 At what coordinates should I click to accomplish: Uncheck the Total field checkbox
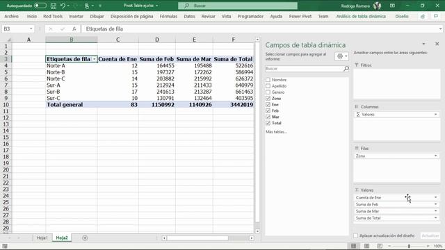coord(268,123)
